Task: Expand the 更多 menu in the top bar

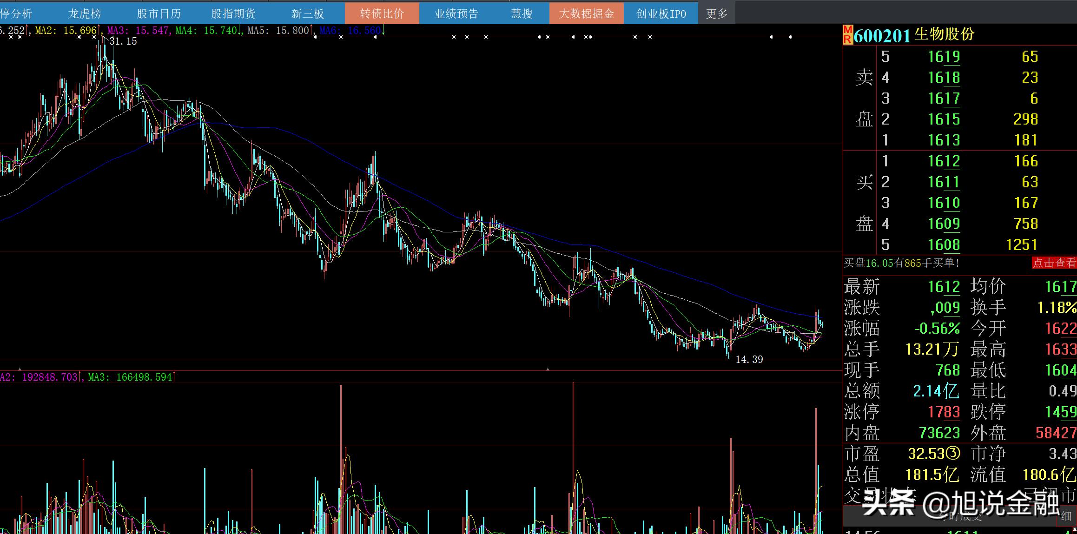Action: (x=716, y=13)
